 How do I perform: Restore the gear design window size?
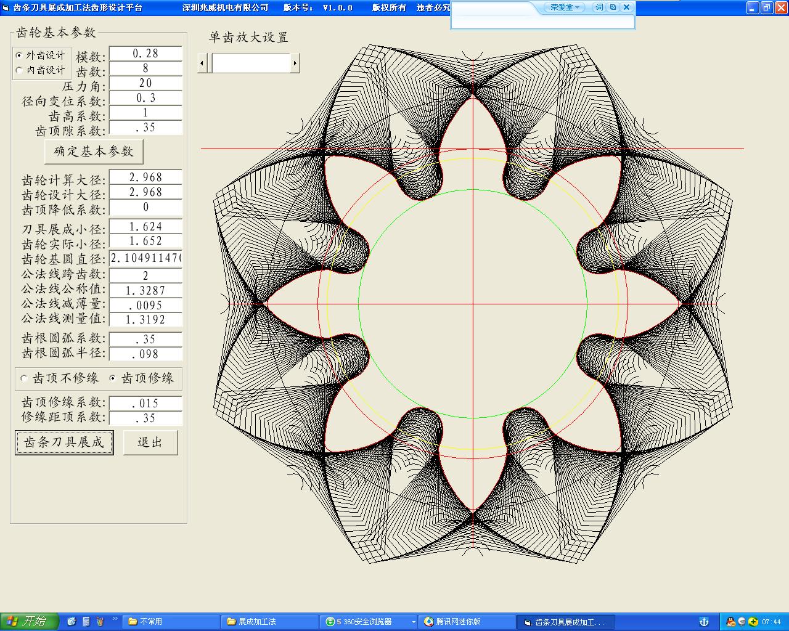(x=767, y=7)
